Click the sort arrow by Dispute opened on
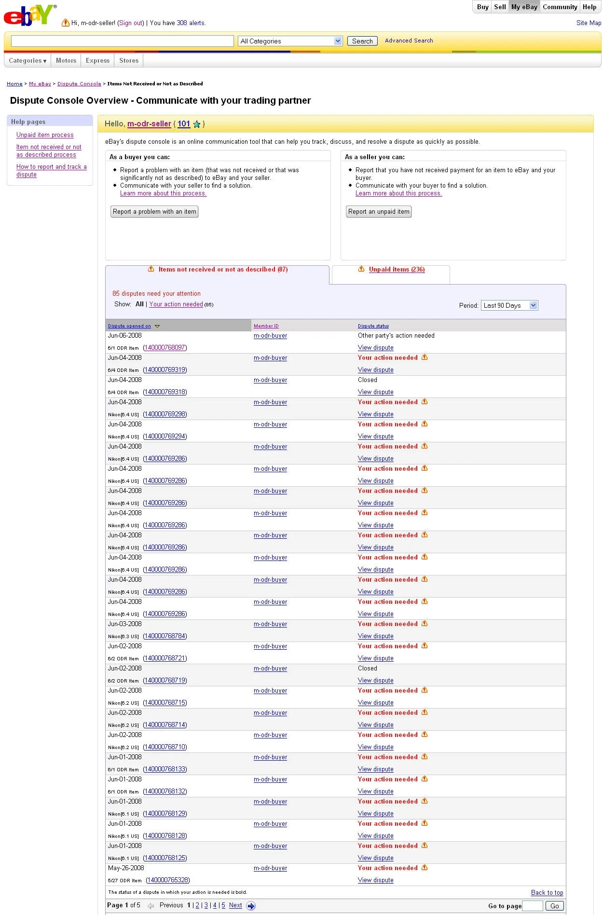 click(x=157, y=326)
